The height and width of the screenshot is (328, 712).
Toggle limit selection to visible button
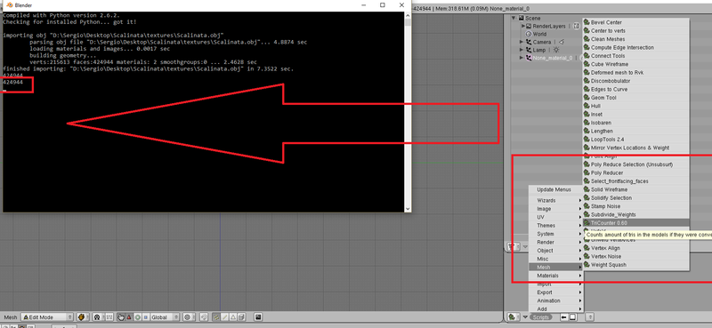(x=241, y=316)
